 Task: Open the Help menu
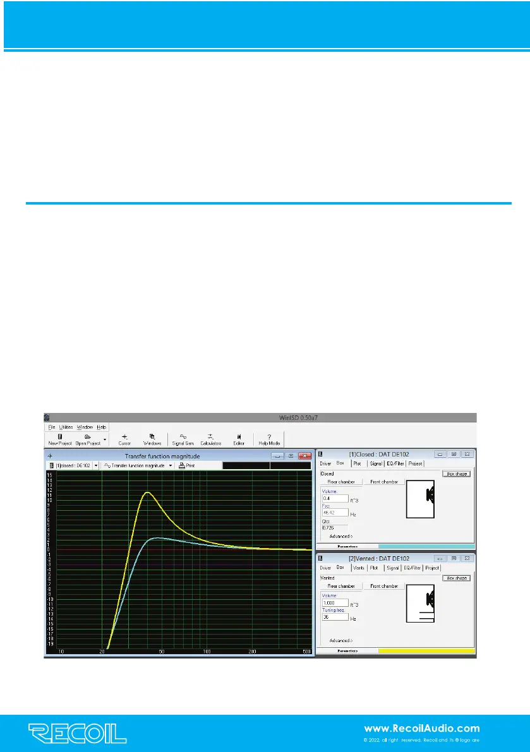coord(101,427)
